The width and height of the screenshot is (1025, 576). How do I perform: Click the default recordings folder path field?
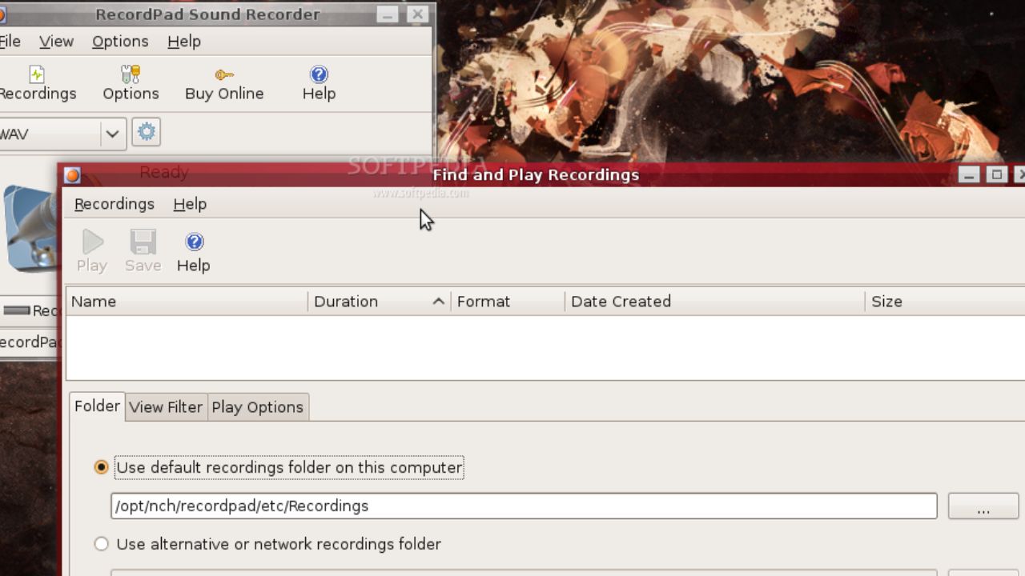click(524, 506)
